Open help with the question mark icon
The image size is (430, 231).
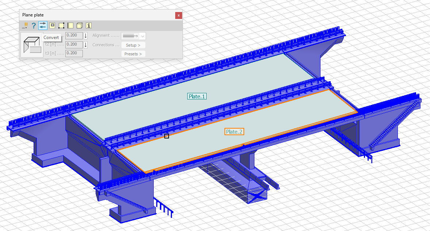pos(34,26)
